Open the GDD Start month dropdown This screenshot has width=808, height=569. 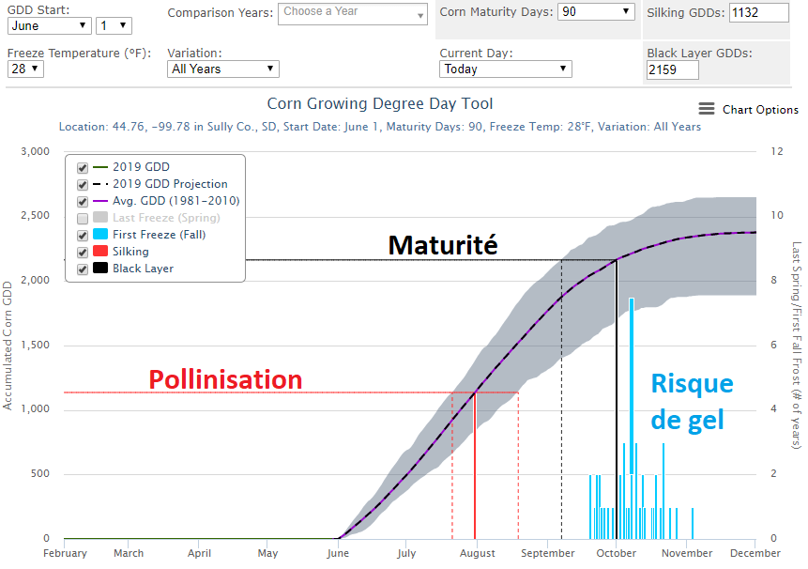[x=49, y=26]
